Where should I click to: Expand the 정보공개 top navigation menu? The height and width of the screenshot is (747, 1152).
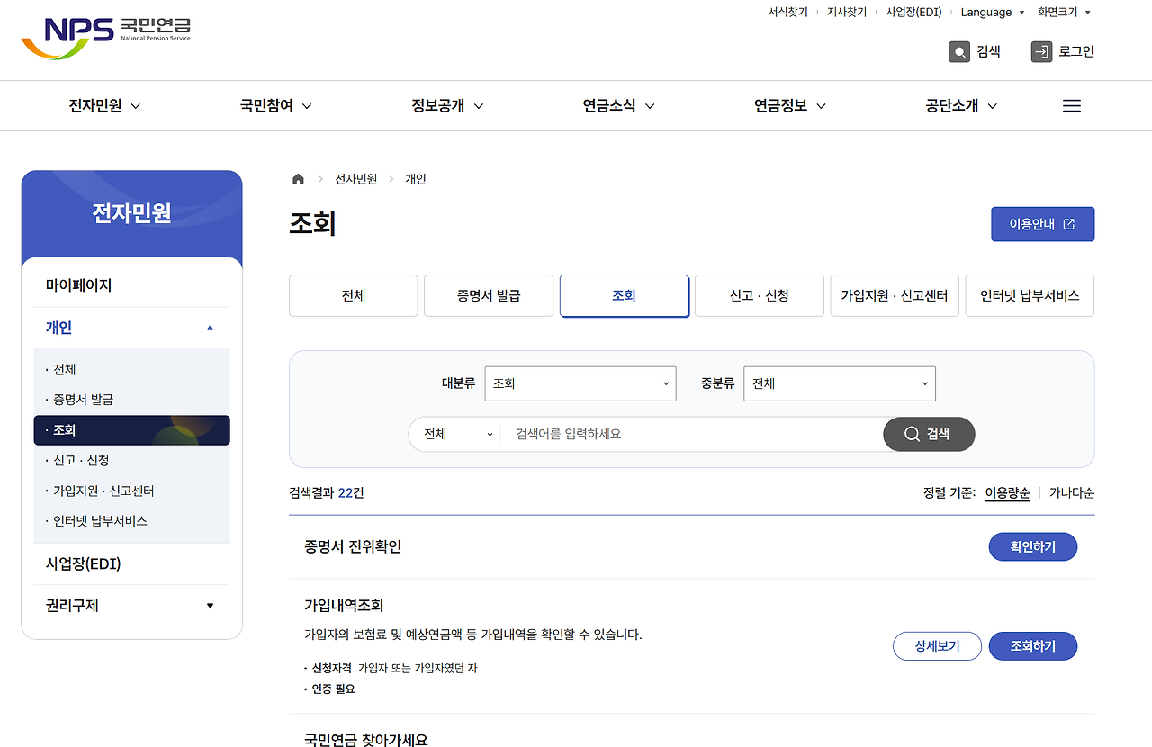tap(447, 105)
